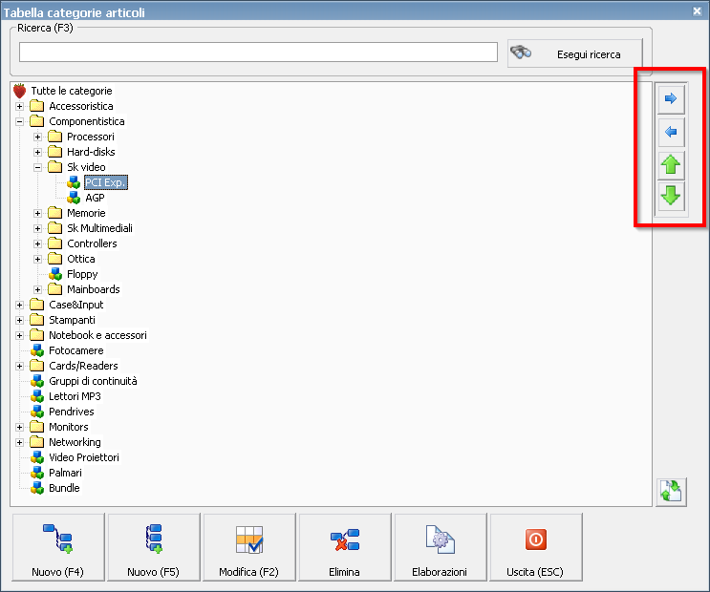Collapse the Sk video node

[37, 167]
